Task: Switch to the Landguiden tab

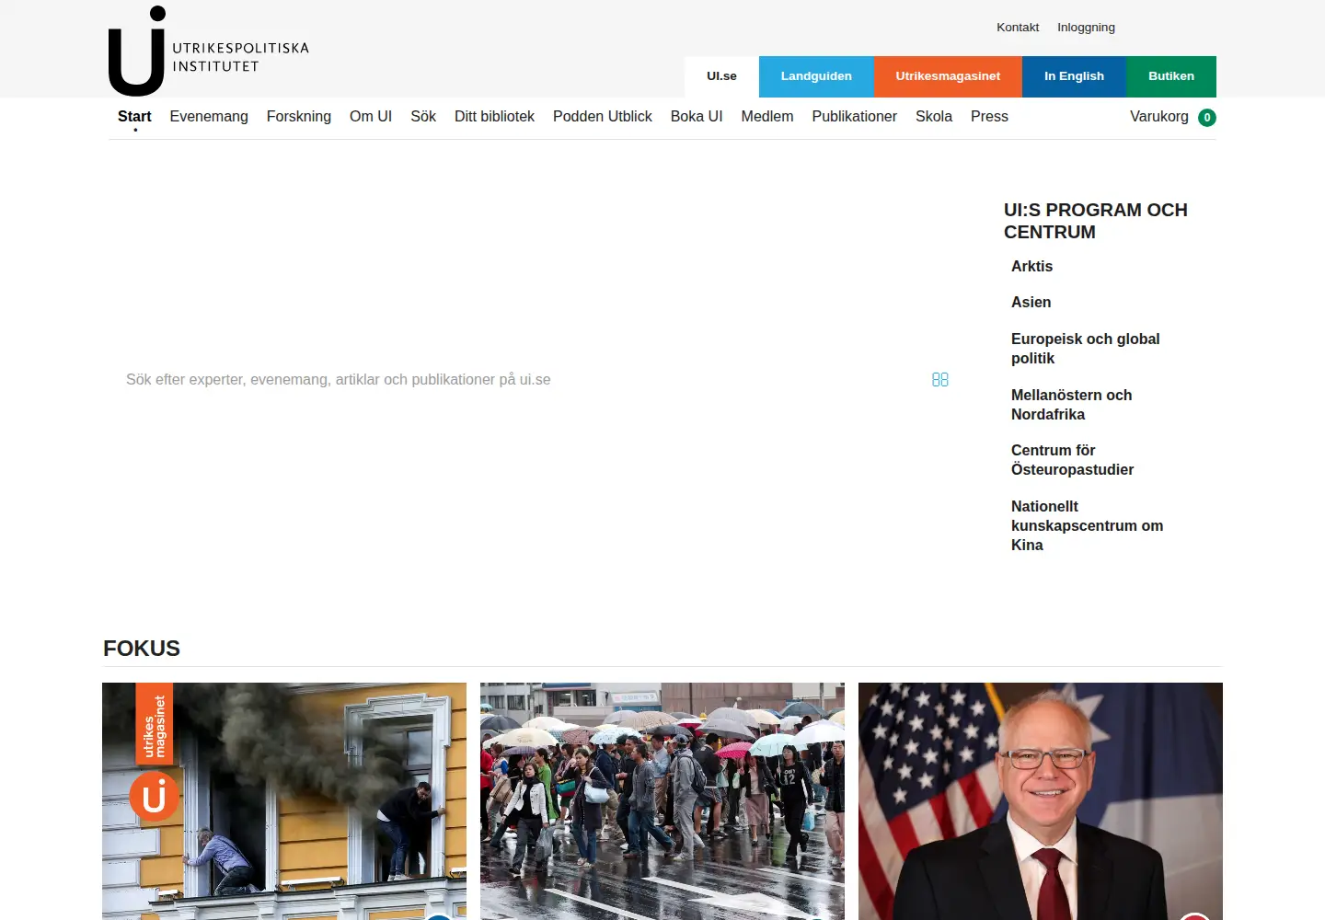Action: pyautogui.click(x=816, y=76)
